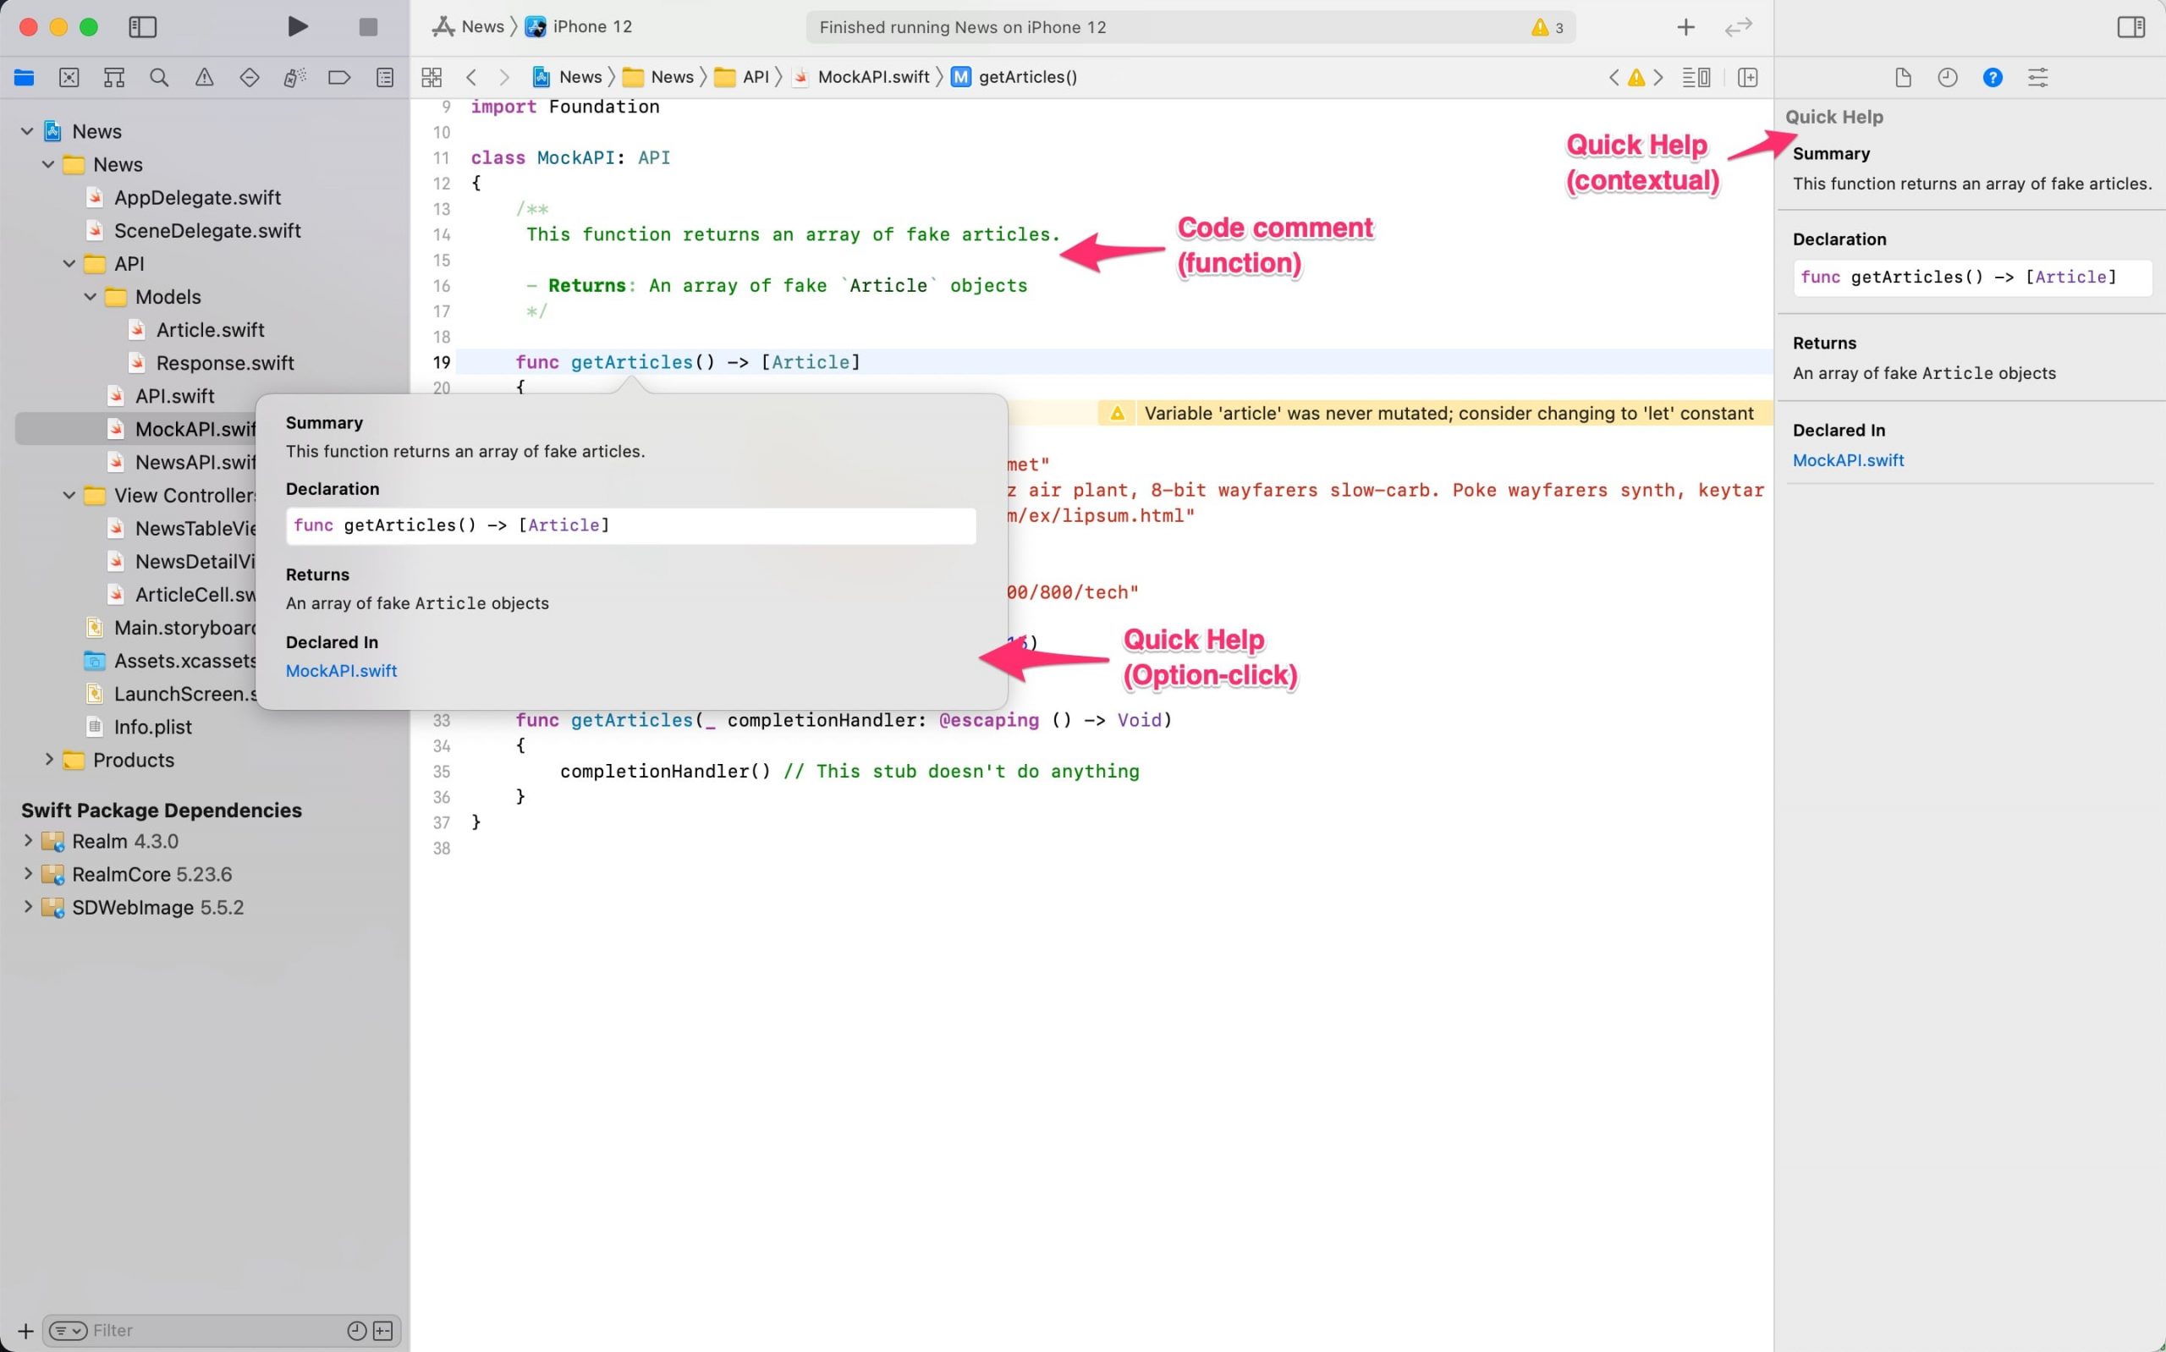Open the filter options menu

click(68, 1331)
